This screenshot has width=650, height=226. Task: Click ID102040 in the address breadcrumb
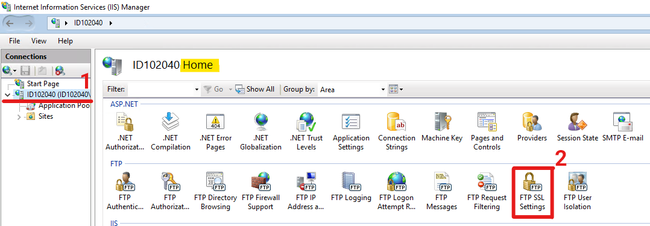88,23
